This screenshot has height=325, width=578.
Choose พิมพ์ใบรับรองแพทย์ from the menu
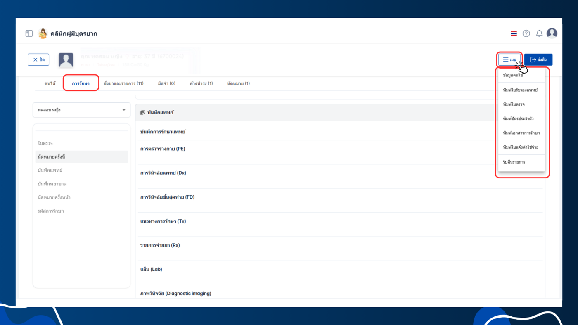click(521, 90)
